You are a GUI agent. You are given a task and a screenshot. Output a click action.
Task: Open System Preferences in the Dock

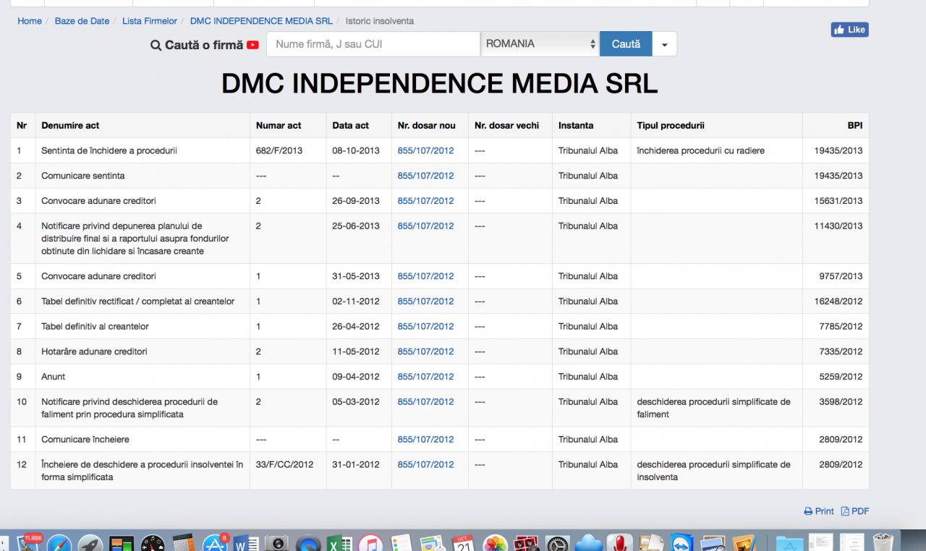click(x=557, y=543)
